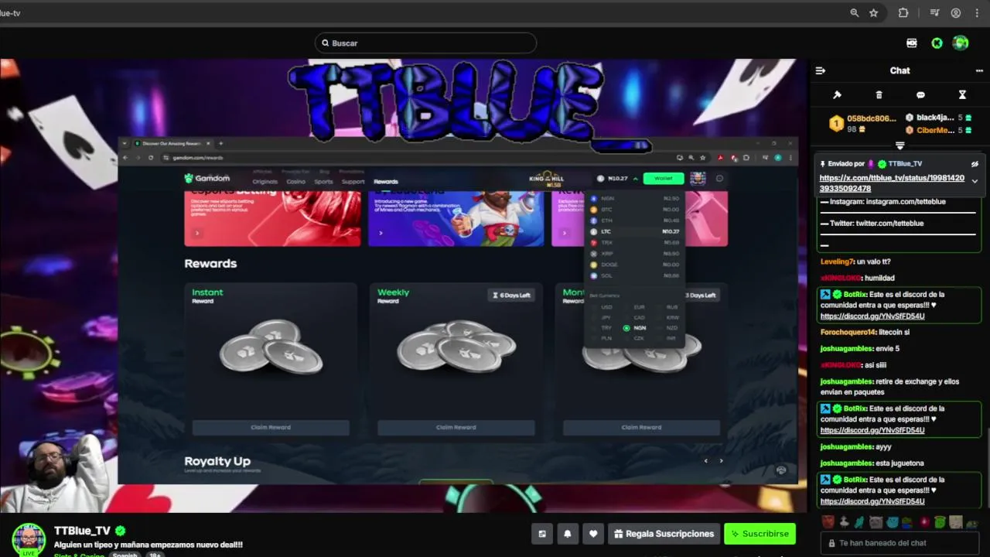Screen dimensions: 990x557
Task: Expand the pinned message chevron
Action: coord(975,181)
